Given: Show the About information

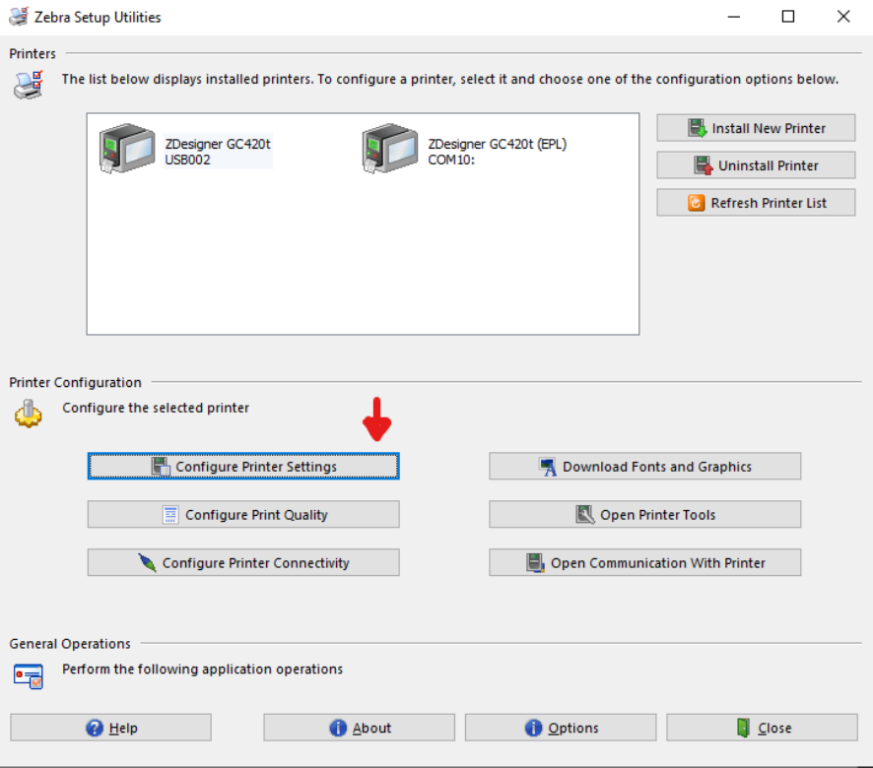Looking at the screenshot, I should pos(359,728).
